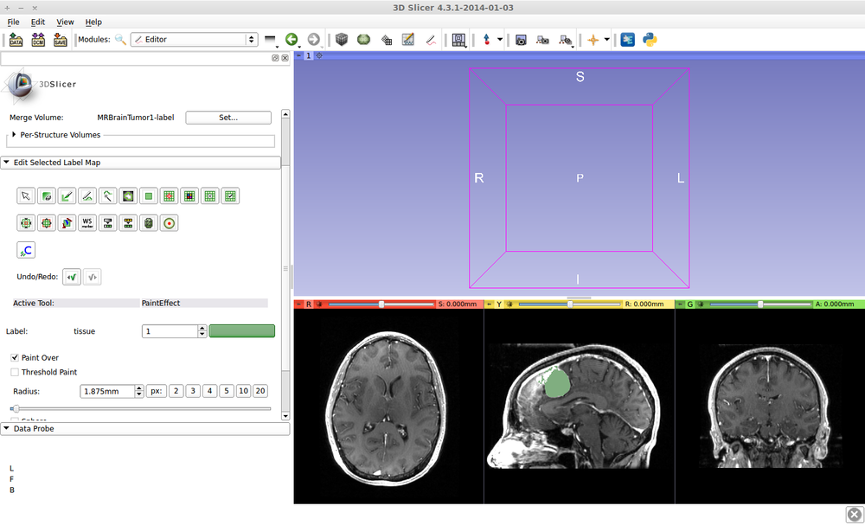The width and height of the screenshot is (865, 525).
Task: Select the Rectangle Effect tool
Action: pyautogui.click(x=148, y=195)
